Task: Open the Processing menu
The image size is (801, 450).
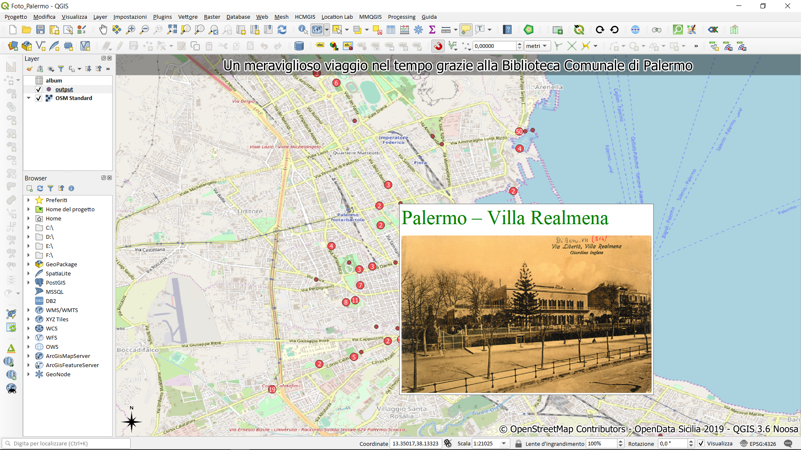Action: (x=401, y=17)
